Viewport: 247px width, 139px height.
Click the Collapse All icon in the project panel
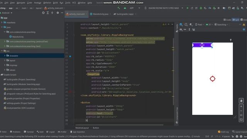point(52,13)
